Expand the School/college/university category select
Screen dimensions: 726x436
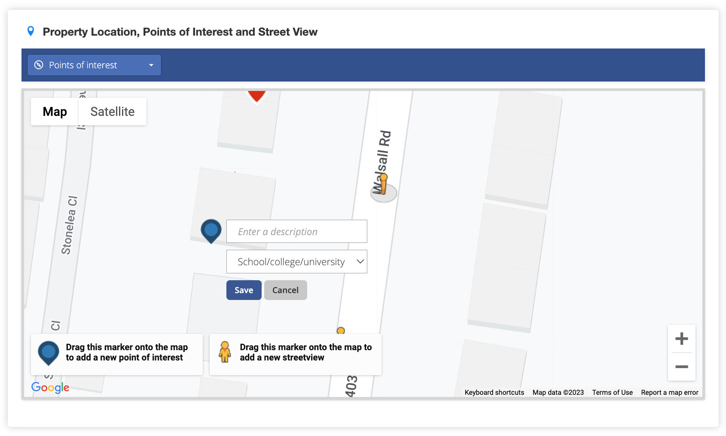(x=296, y=262)
